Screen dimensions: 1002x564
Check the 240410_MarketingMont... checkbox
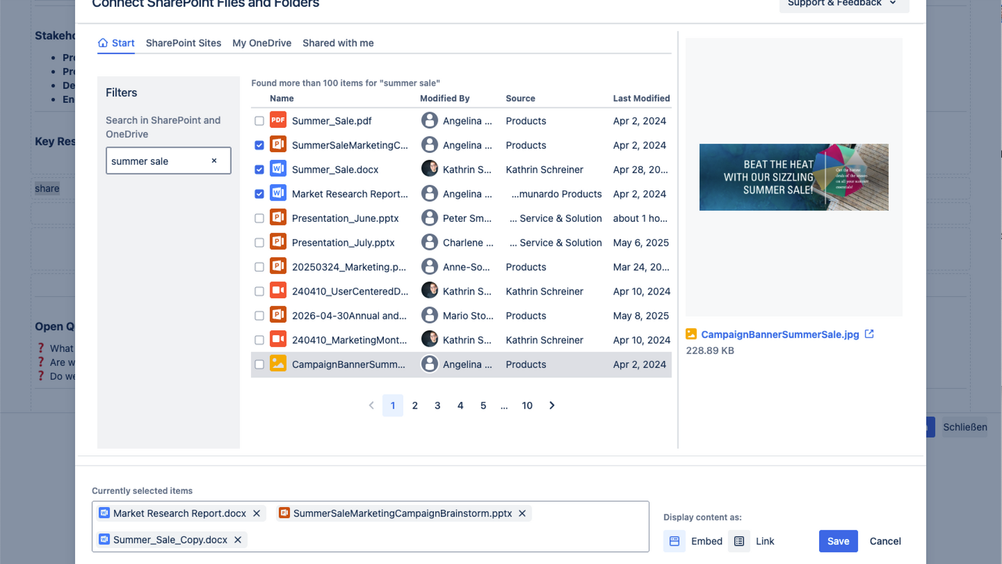[259, 340]
